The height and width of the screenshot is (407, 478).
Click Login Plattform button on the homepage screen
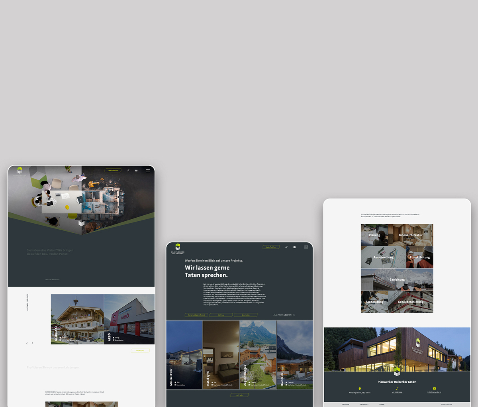(113, 170)
